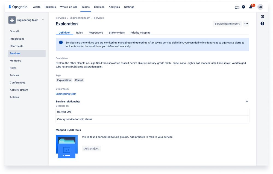
Task: Click the service description paragraph
Action: point(151,65)
